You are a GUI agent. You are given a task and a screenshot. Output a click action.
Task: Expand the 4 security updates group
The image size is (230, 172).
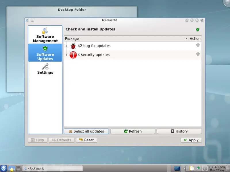pyautogui.click(x=67, y=55)
